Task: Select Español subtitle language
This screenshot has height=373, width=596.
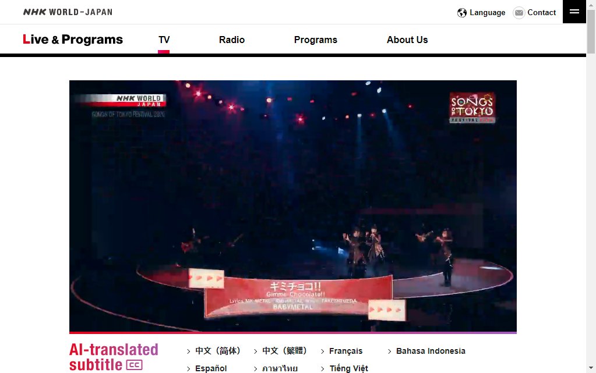Action: [x=210, y=368]
